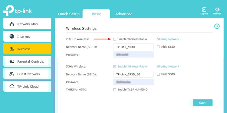Click the Network Map topology icon
This screenshot has width=227, height=113.
[12, 24]
